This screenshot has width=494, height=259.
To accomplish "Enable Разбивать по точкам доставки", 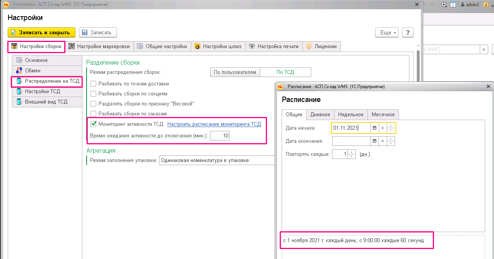I will point(93,84).
